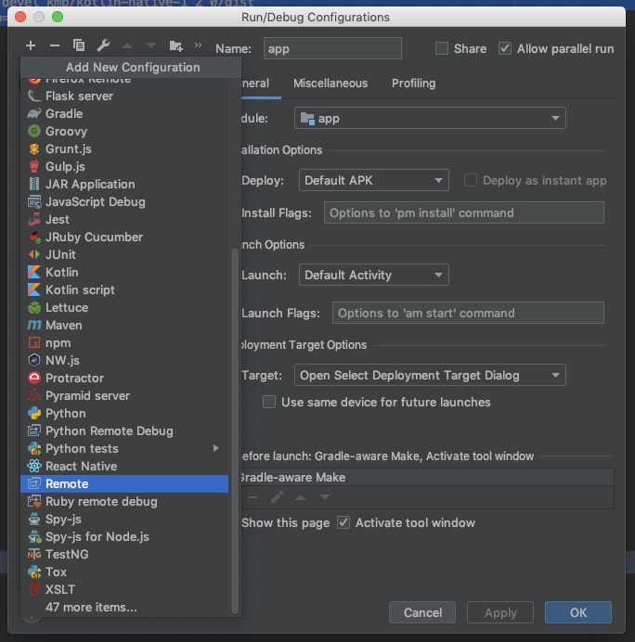Show the 47 more items
The image size is (635, 642).
point(124,607)
